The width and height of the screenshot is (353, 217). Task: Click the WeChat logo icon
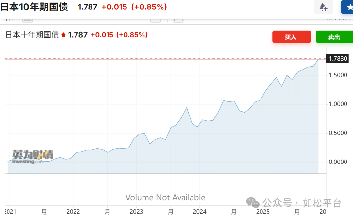coord(253,203)
